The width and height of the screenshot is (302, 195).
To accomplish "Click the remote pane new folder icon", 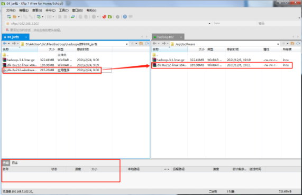I will (292, 44).
